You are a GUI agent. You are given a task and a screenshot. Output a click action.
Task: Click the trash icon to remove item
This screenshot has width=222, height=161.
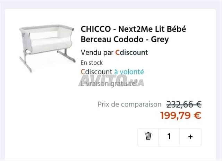(x=148, y=136)
